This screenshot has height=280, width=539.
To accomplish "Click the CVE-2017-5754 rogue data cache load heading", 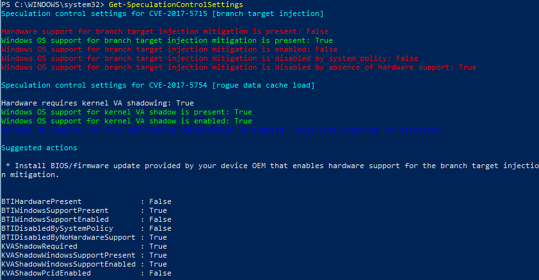I will click(x=158, y=85).
